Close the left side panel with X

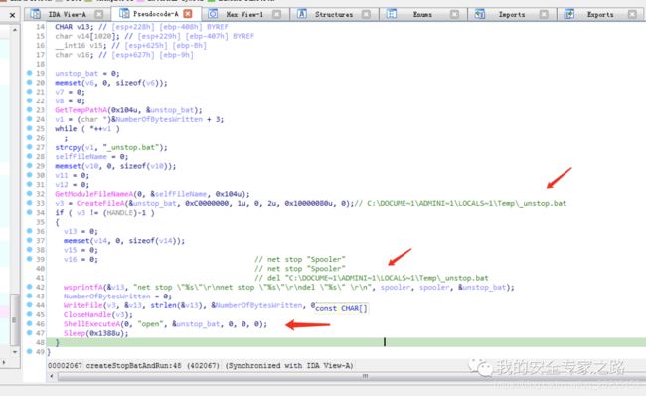click(x=12, y=15)
